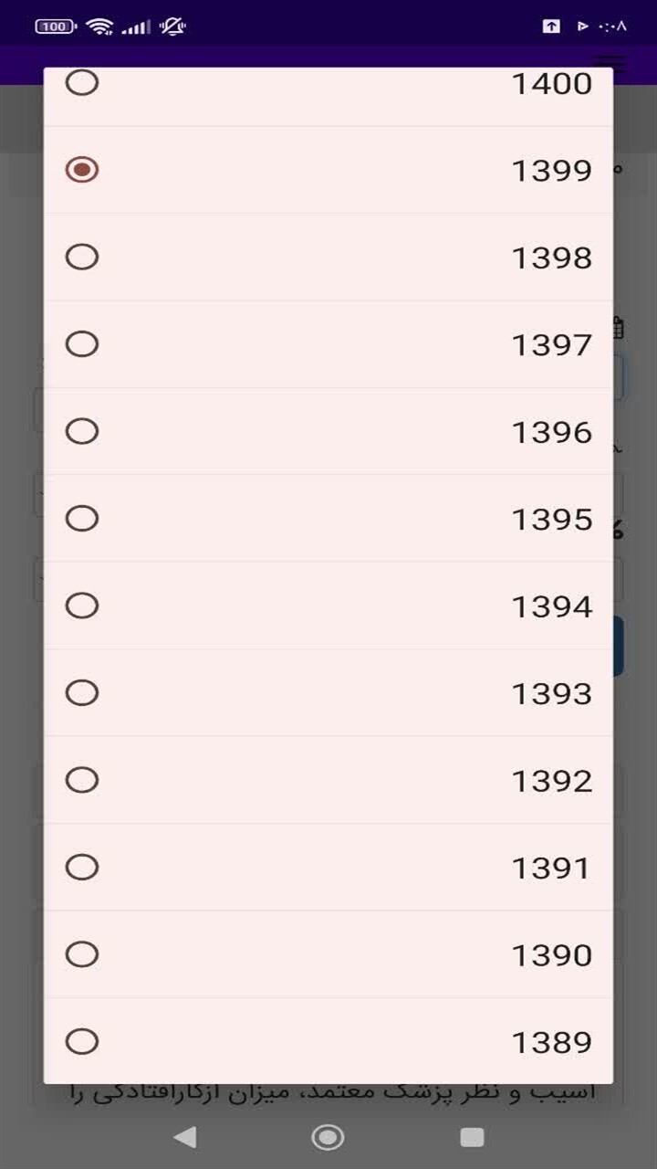Tap the battery indicator icon
Screen dimensions: 657x1169
click(57, 26)
